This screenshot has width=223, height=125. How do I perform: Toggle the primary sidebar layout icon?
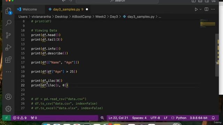[x=193, y=1]
